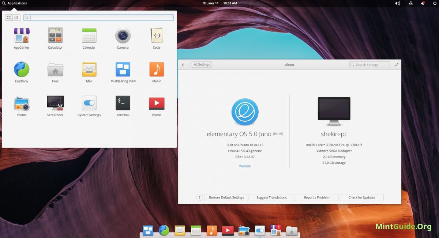The image size is (439, 238).
Task: Click the elementary OS logo in About
Action: [x=245, y=112]
